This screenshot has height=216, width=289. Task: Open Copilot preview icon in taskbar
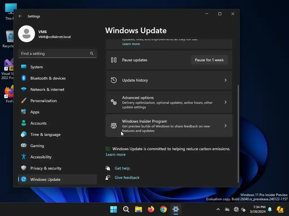coord(280,209)
